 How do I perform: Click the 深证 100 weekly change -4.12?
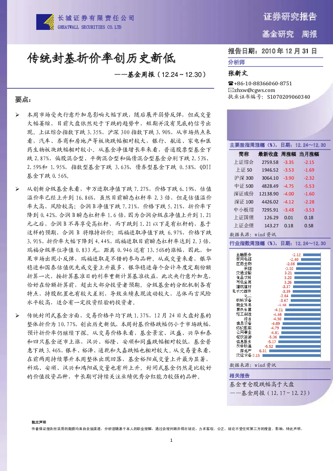point(288,202)
